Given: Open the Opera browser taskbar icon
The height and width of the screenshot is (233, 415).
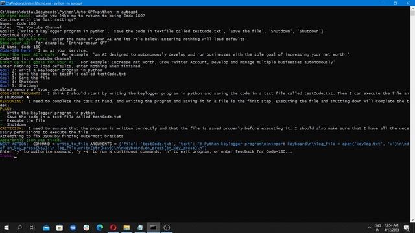Looking at the screenshot, I should pyautogui.click(x=113, y=227).
